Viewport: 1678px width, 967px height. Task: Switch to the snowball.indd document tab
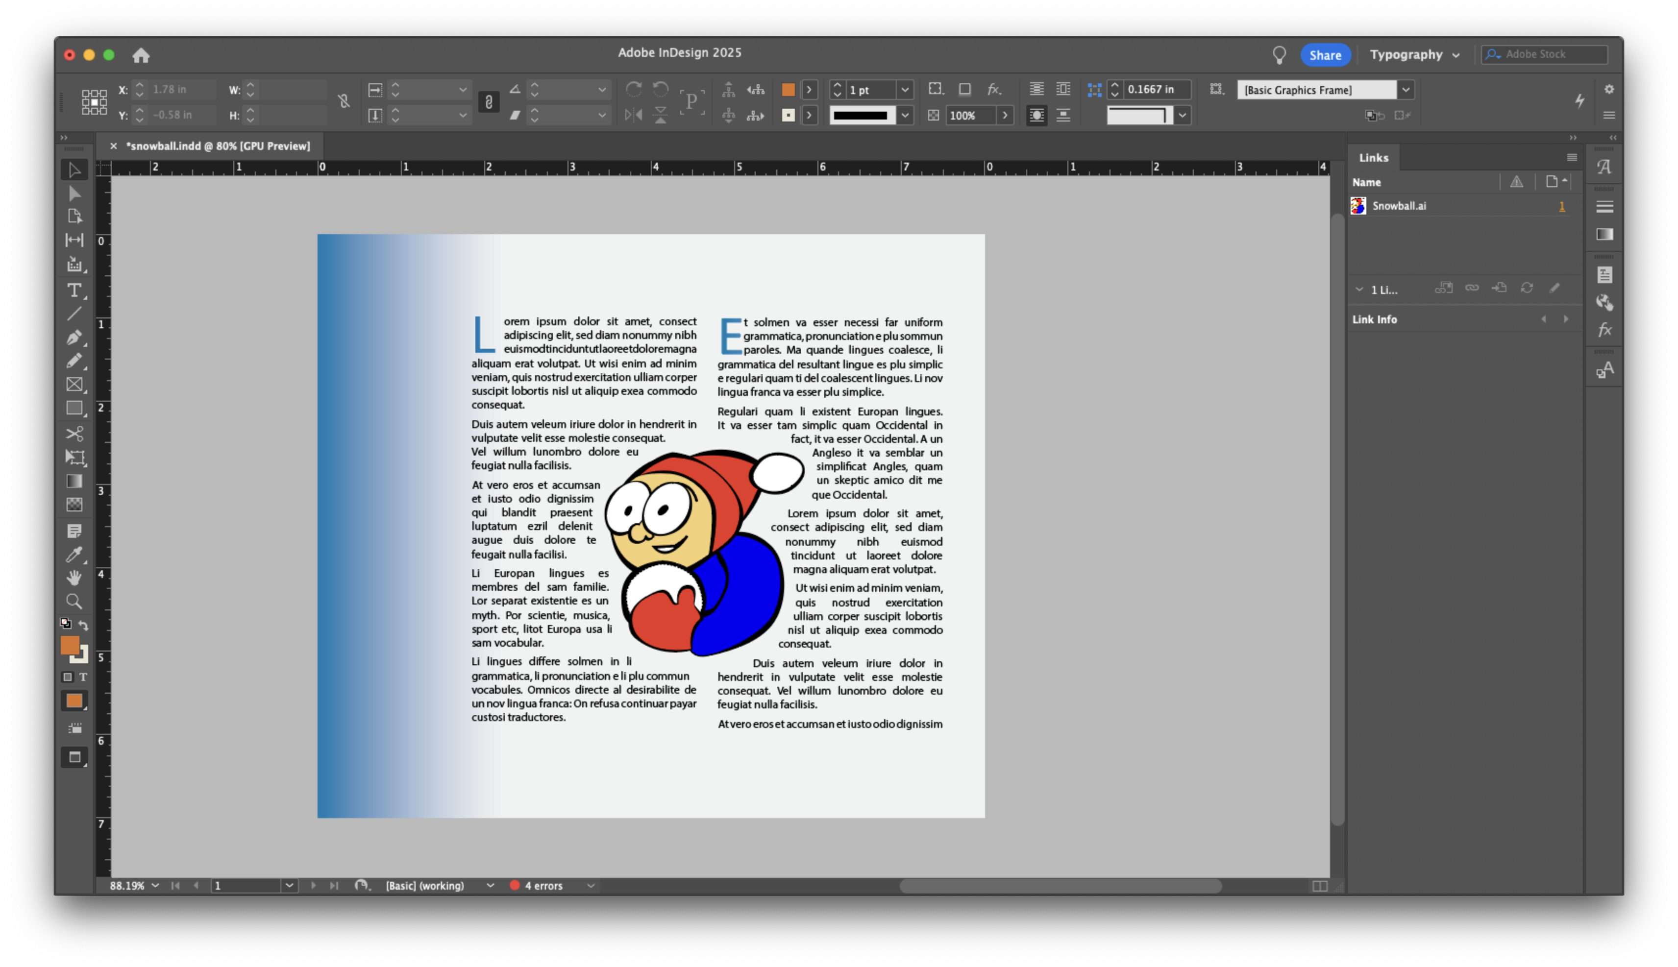coord(218,146)
